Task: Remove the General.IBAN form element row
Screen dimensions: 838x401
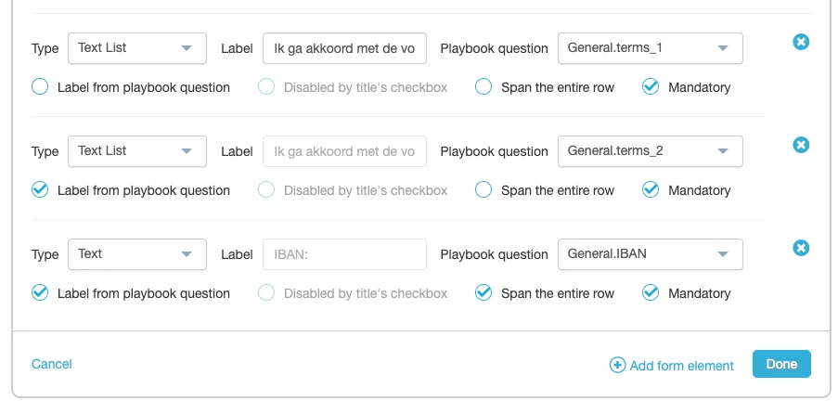Action: coord(802,248)
